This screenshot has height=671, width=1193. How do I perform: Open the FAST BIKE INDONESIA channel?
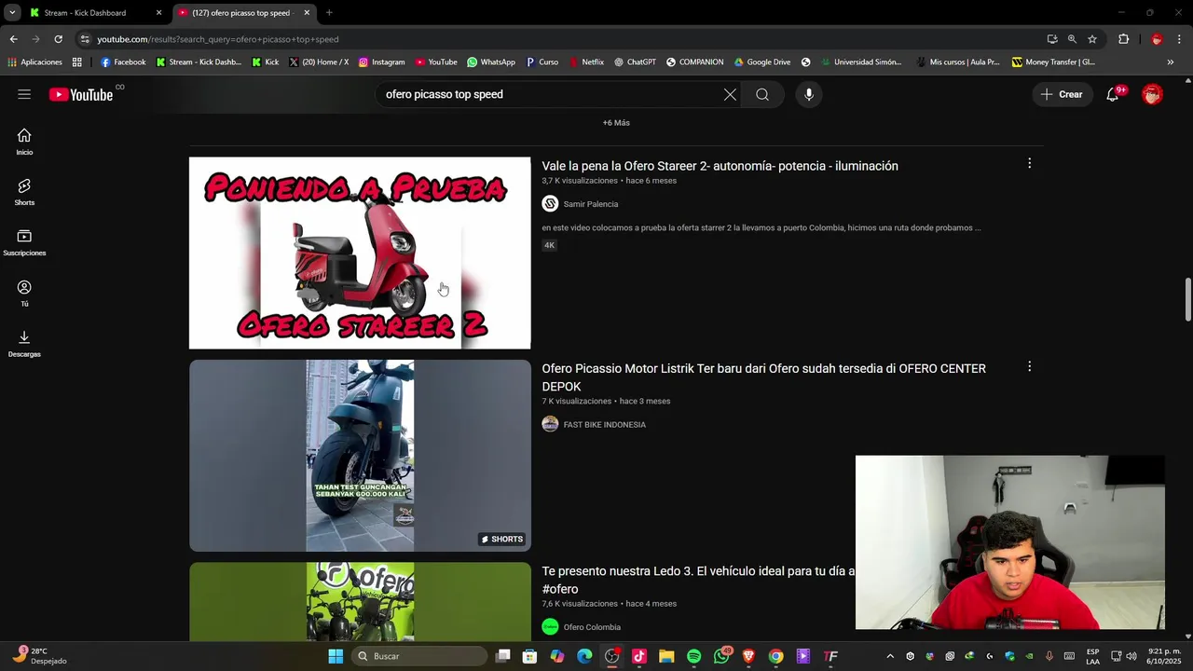[604, 425]
